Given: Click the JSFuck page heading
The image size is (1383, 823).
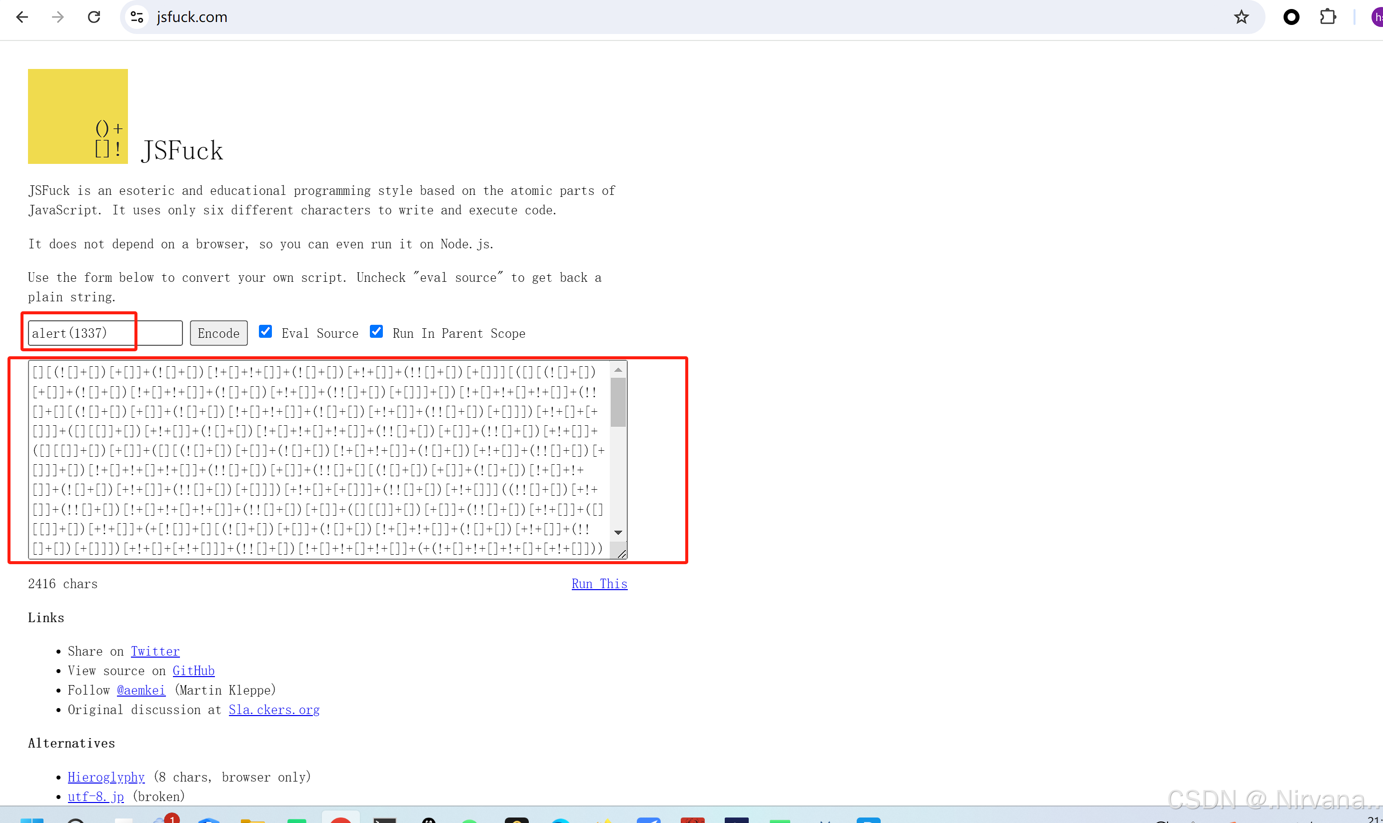Looking at the screenshot, I should point(182,150).
